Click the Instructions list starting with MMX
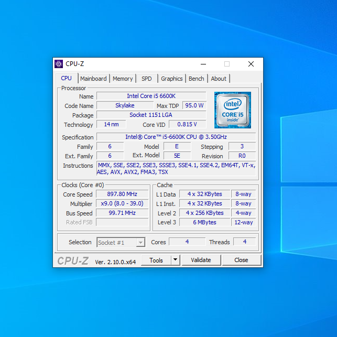Viewport: 337px width, 337px height. 176,169
